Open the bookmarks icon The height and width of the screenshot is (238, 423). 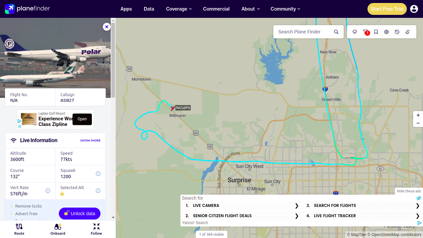(x=376, y=32)
